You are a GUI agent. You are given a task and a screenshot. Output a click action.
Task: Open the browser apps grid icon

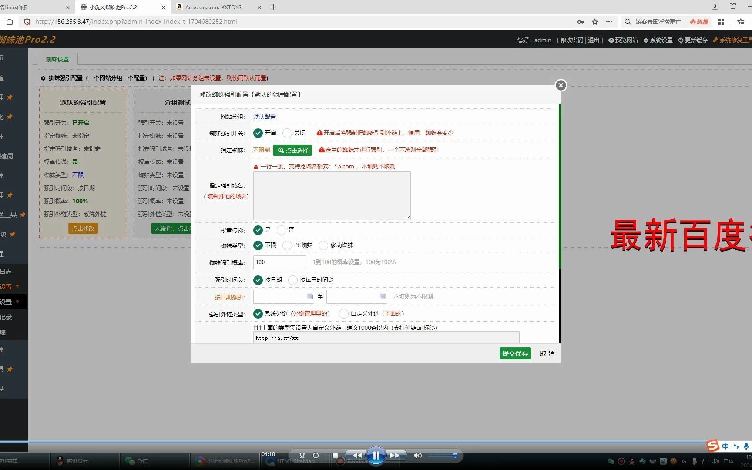point(721,22)
